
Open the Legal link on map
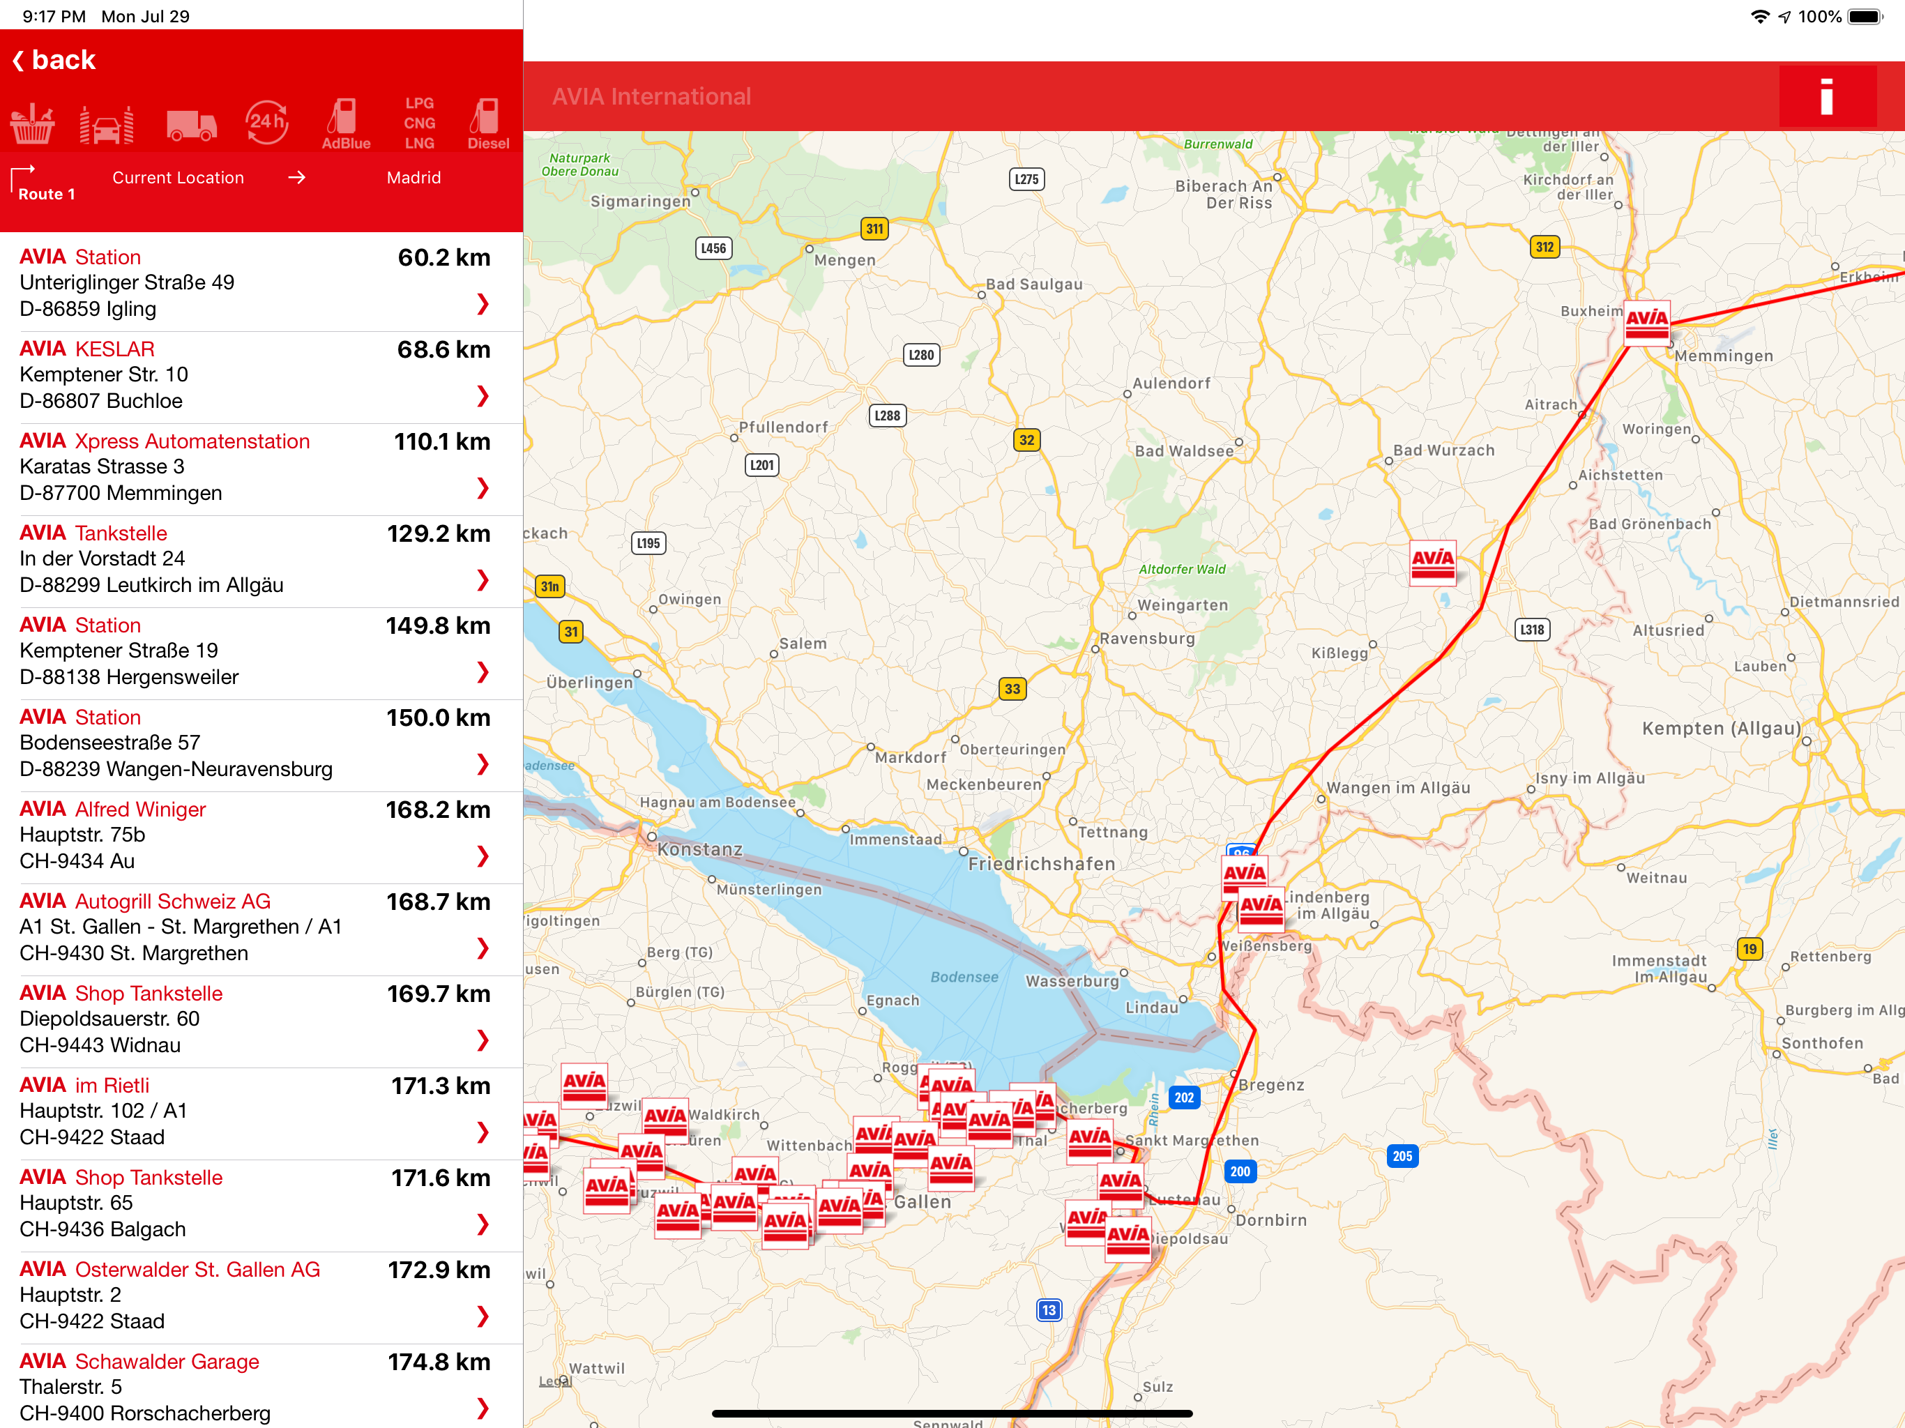pos(554,1381)
